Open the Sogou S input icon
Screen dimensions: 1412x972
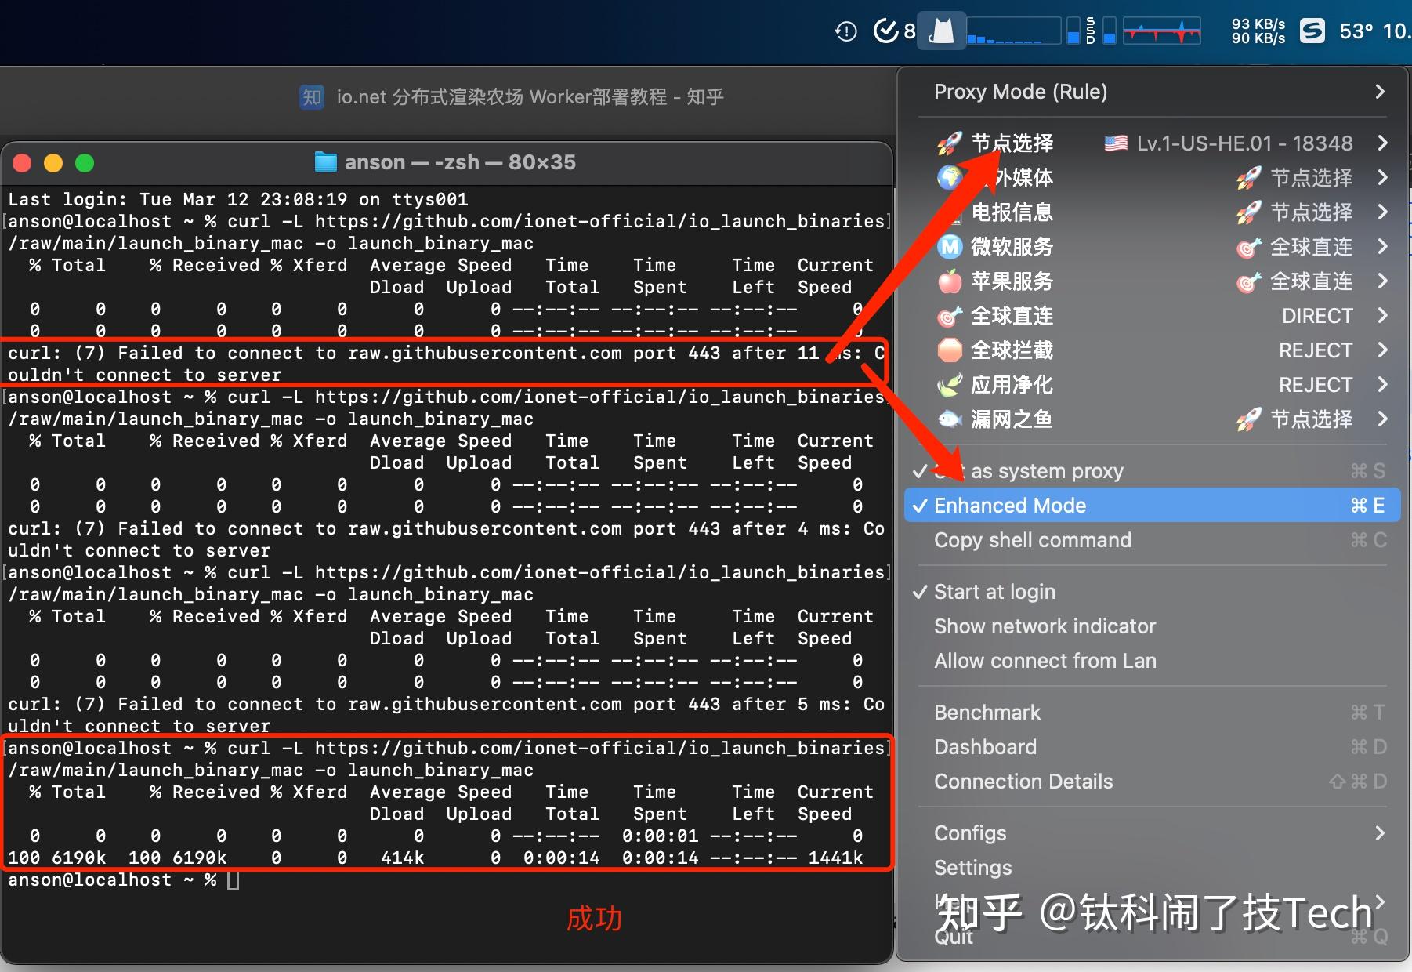pos(1312,31)
